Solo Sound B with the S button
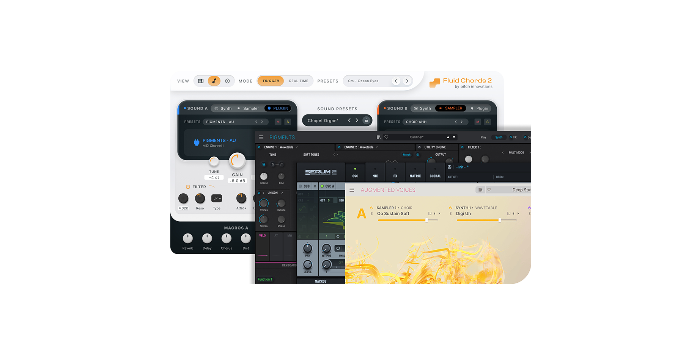This screenshot has height=341, width=683. (488, 122)
